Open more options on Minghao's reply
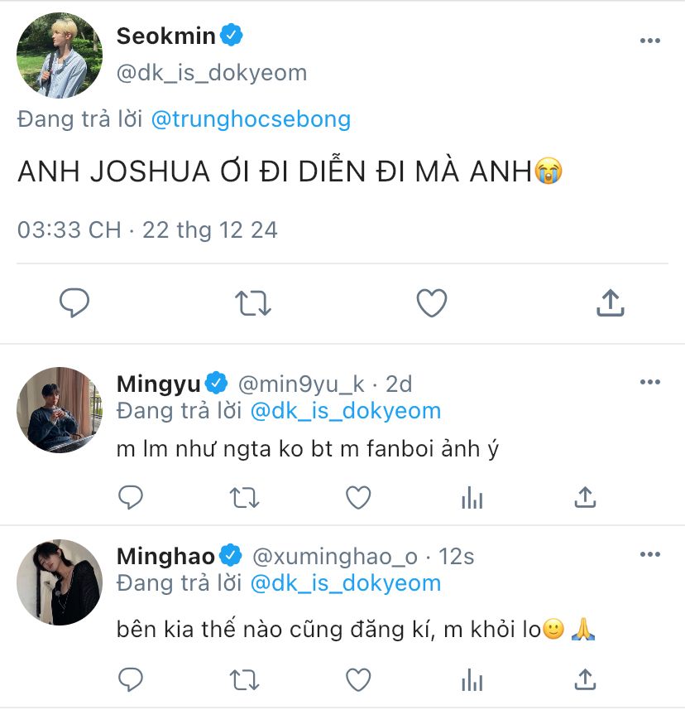The image size is (685, 710). point(650,553)
